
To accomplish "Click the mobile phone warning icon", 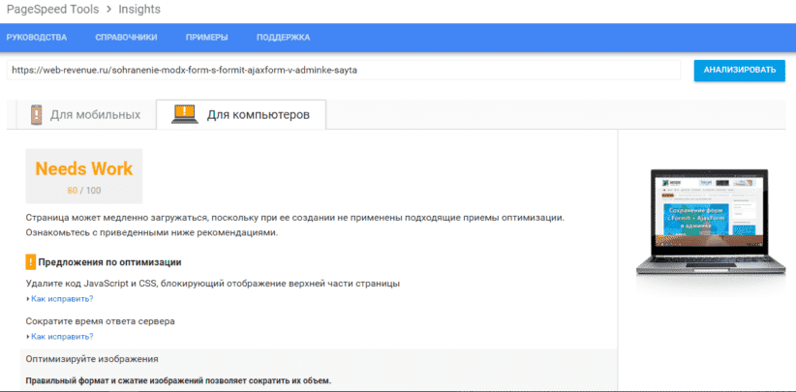I will (36, 114).
